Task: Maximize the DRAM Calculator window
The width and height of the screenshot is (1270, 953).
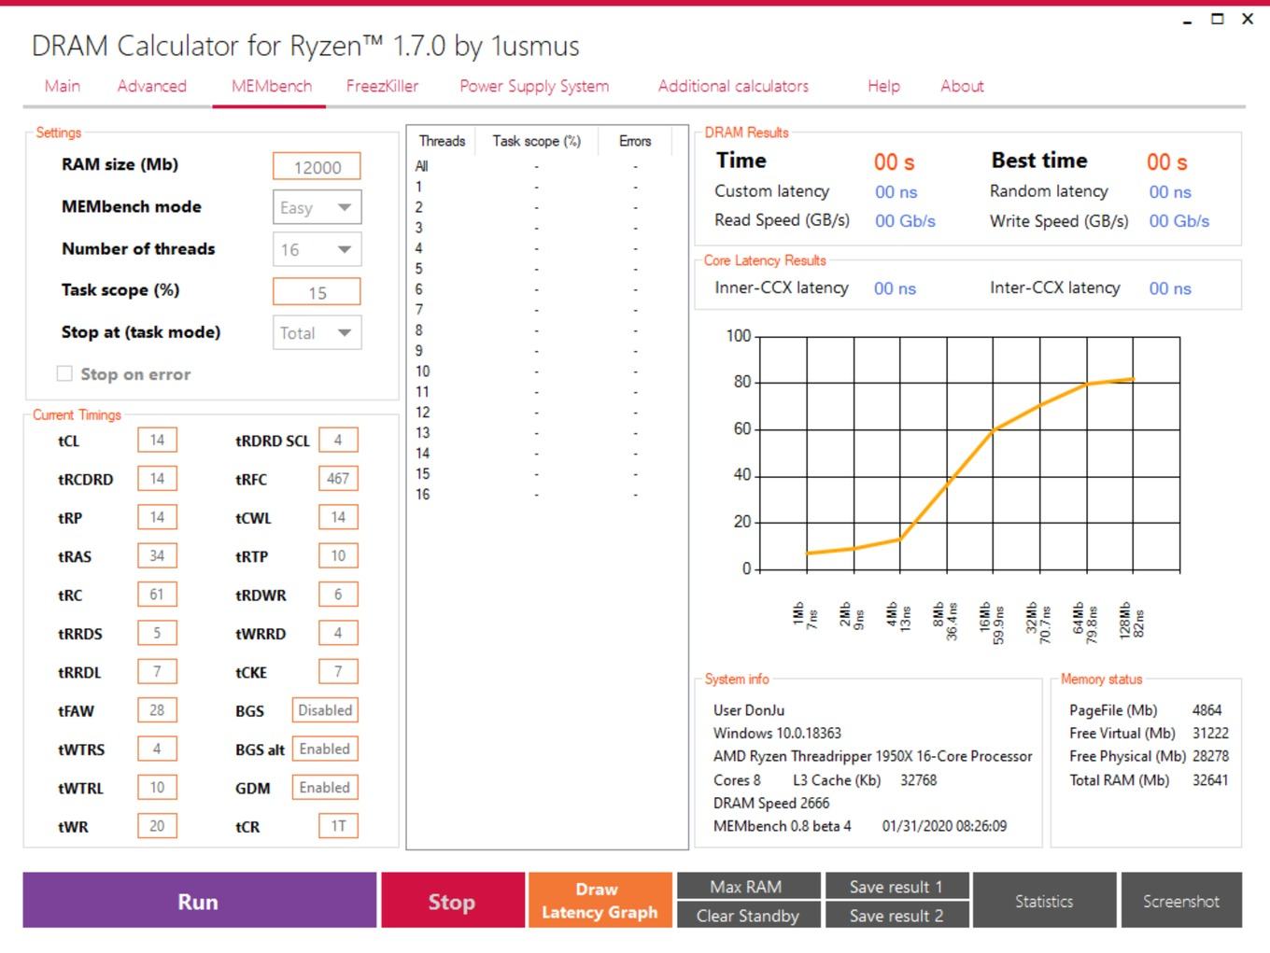Action: (1217, 19)
